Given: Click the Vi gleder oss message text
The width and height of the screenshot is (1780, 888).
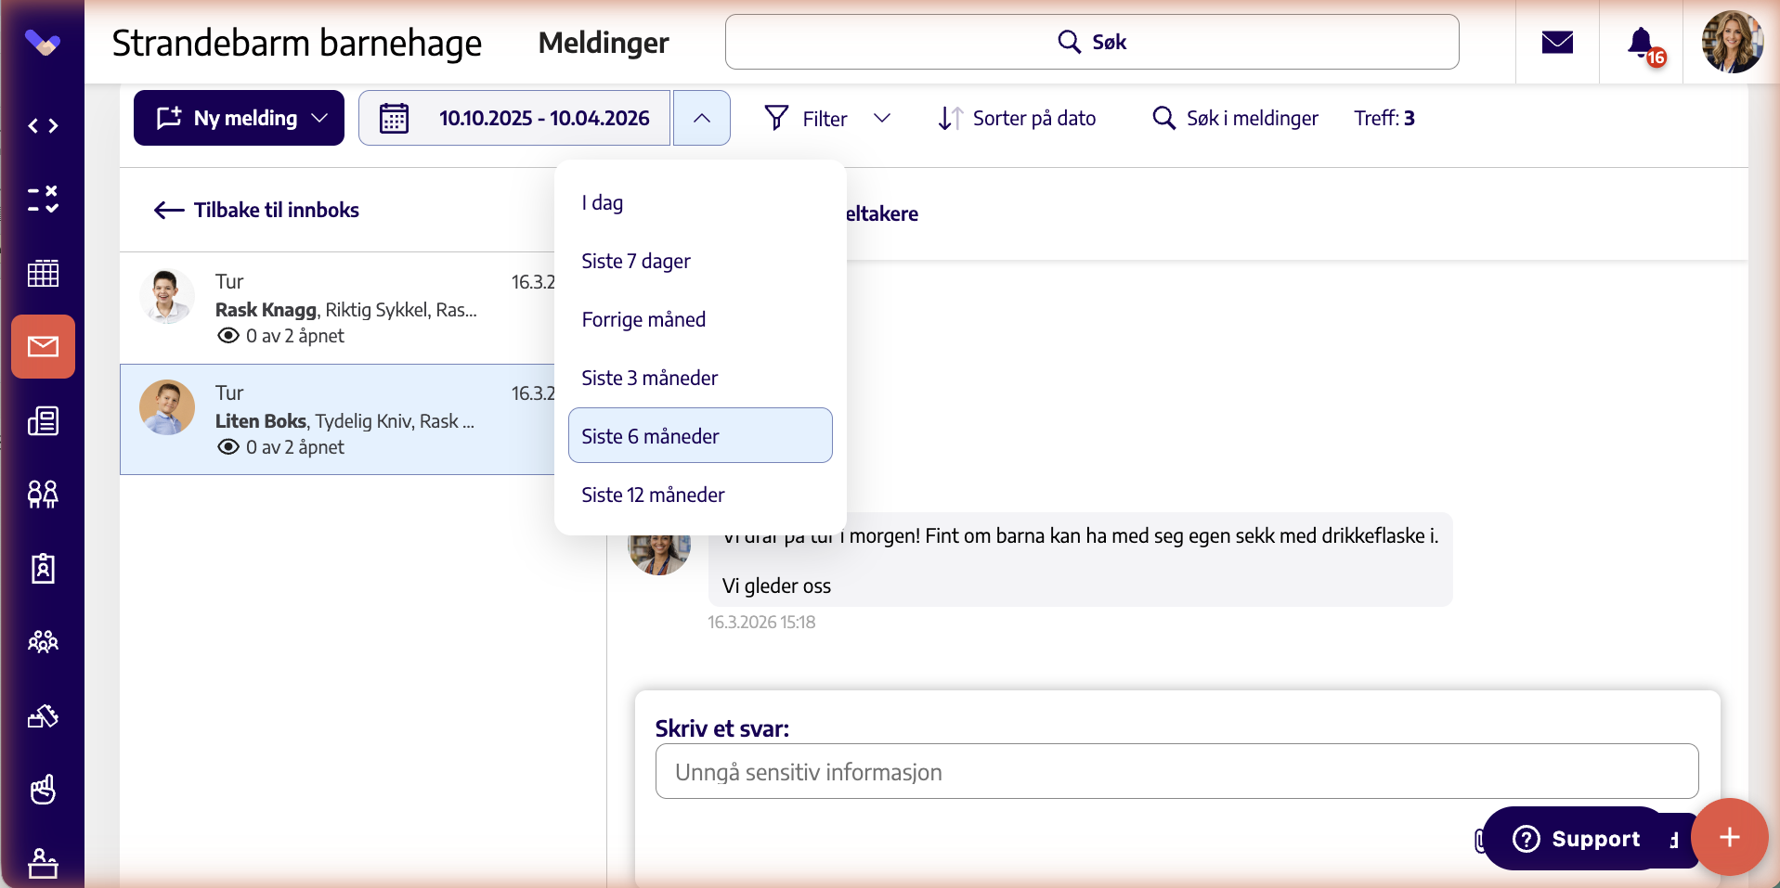Looking at the screenshot, I should (x=776, y=586).
